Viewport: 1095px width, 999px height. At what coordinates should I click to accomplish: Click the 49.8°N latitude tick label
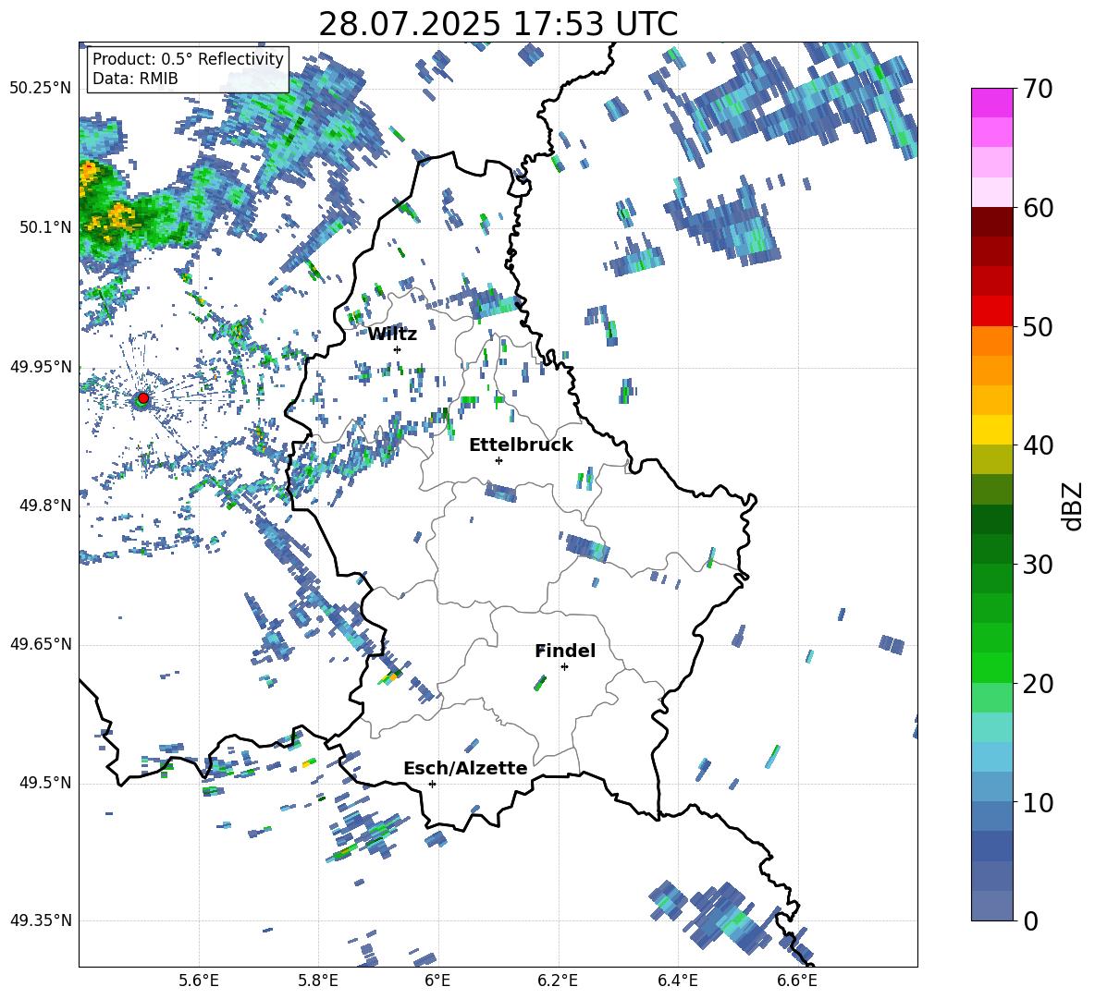click(44, 506)
